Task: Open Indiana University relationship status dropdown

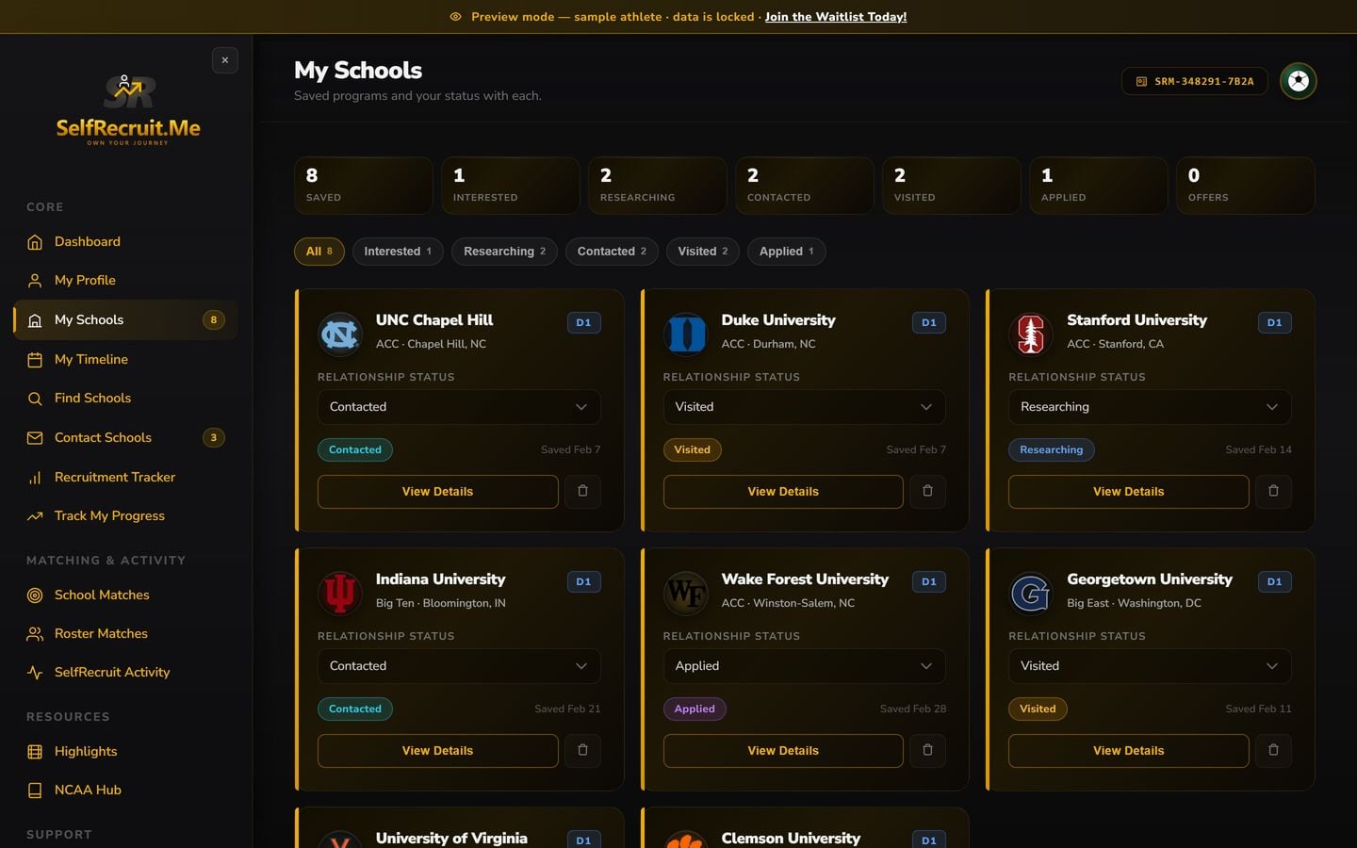Action: coord(459,666)
